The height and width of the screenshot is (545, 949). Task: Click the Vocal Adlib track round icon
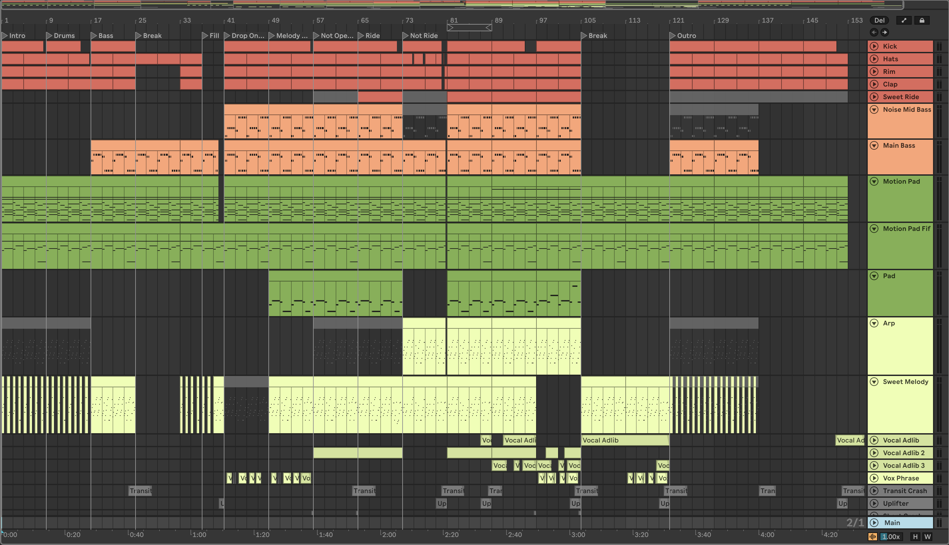[874, 440]
